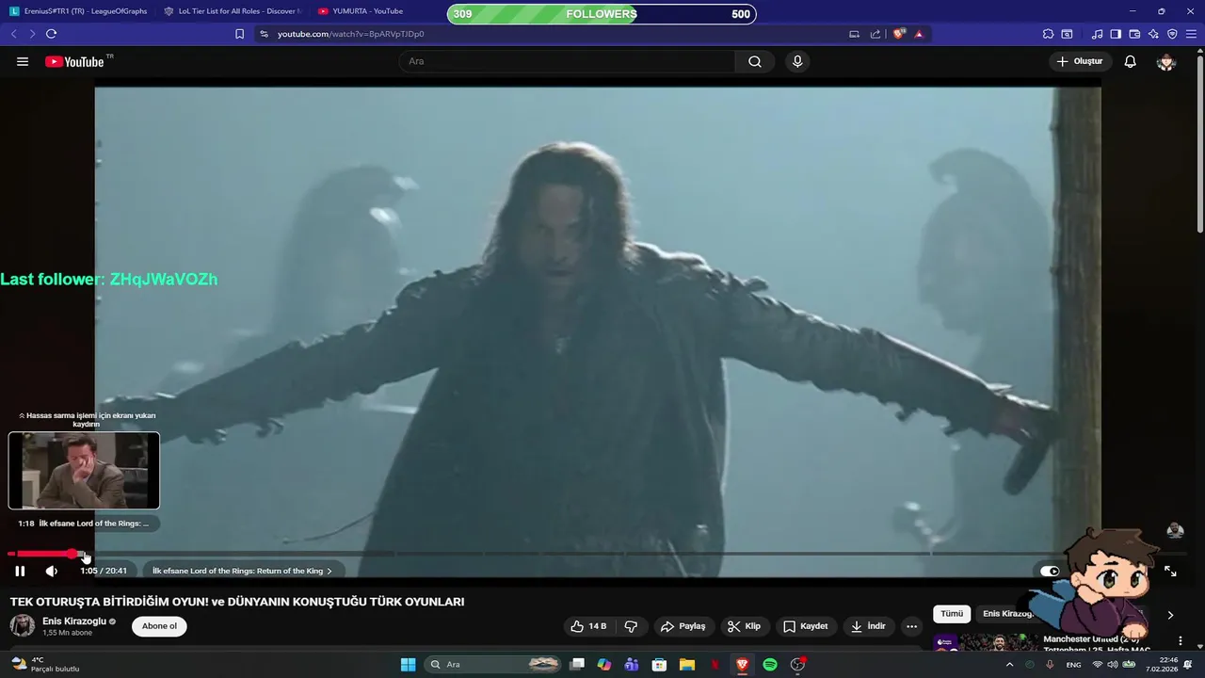Like the video with 14 B likes
The image size is (1205, 678).
(589, 626)
